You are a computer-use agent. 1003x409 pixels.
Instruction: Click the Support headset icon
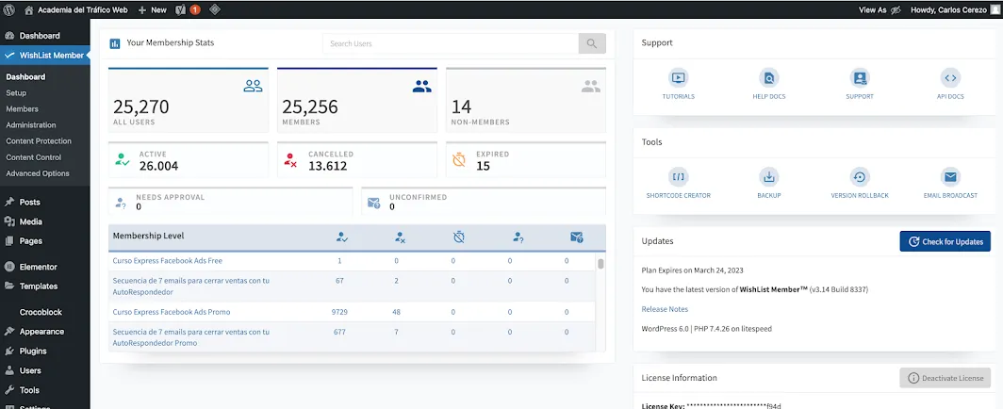860,78
